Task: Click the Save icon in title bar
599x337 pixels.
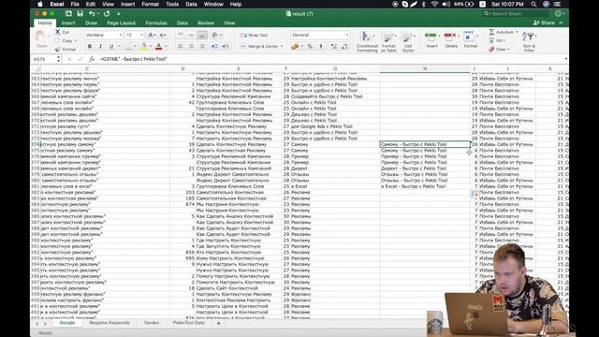Action: (x=80, y=14)
